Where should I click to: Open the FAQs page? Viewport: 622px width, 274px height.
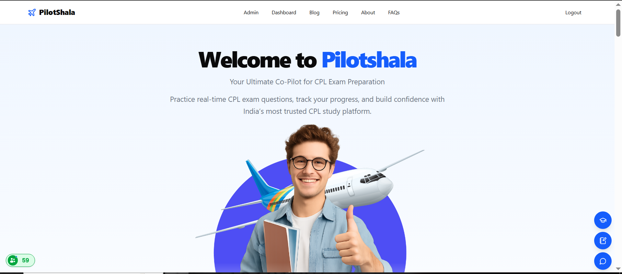(x=394, y=13)
